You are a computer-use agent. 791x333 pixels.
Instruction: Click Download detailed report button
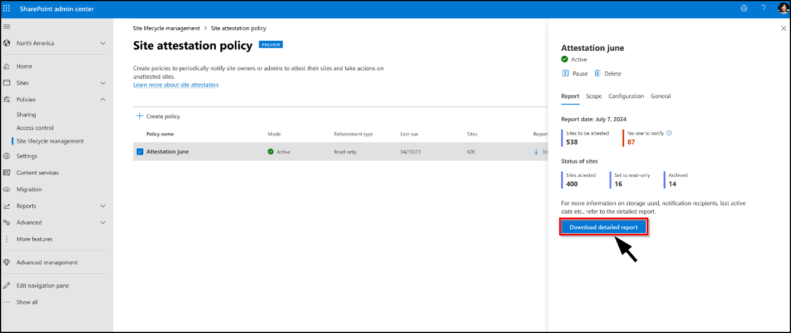click(x=604, y=228)
